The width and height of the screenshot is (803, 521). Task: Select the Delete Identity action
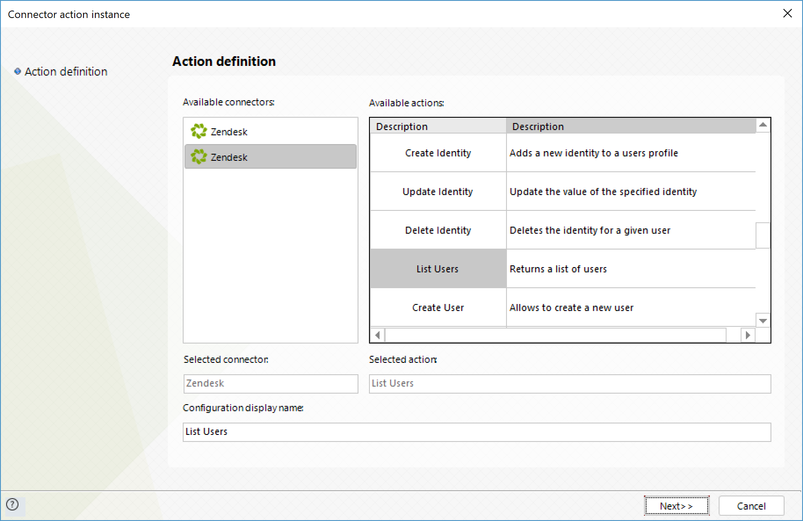click(x=438, y=230)
